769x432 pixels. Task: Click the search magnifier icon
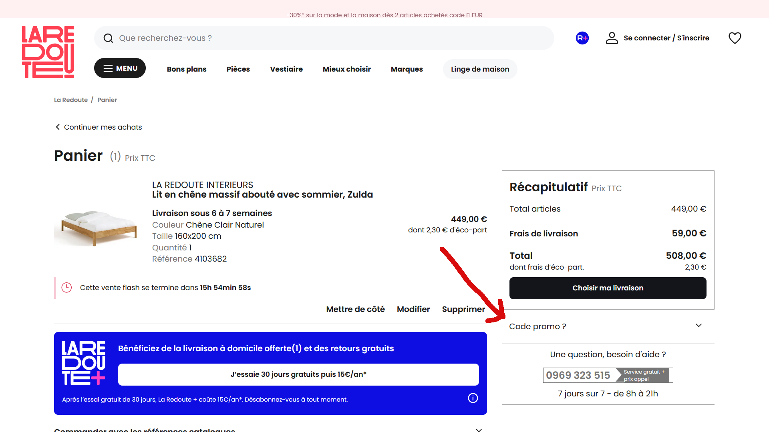108,38
